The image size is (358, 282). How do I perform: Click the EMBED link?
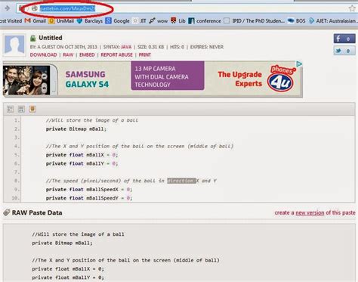[87, 54]
